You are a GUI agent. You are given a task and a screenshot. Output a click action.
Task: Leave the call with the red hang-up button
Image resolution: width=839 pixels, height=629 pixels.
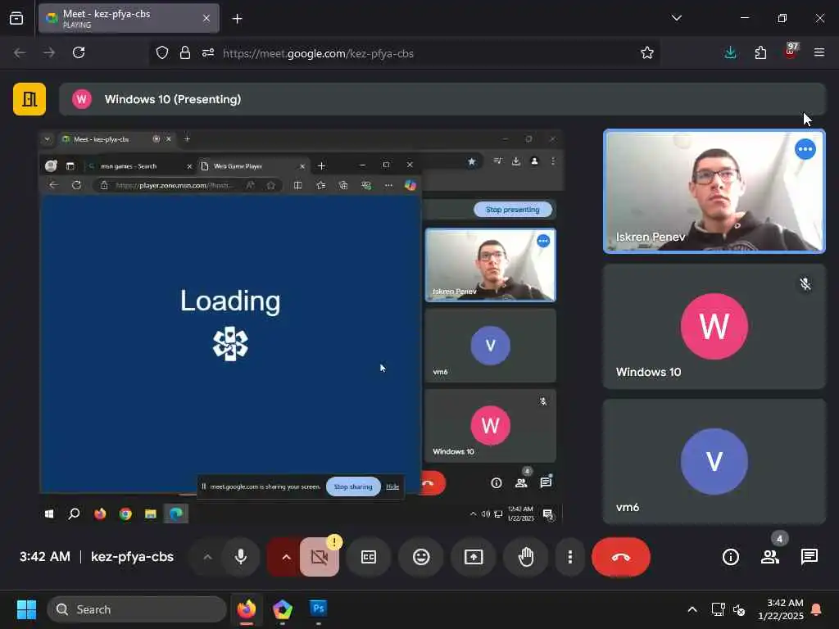tap(621, 557)
